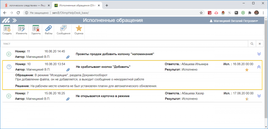Clear the search field with X button
Viewport: 268px width, 129px height.
[x=260, y=44]
